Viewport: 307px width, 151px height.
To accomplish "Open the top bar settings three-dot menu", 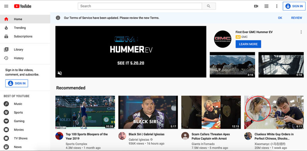I will point(277,6).
